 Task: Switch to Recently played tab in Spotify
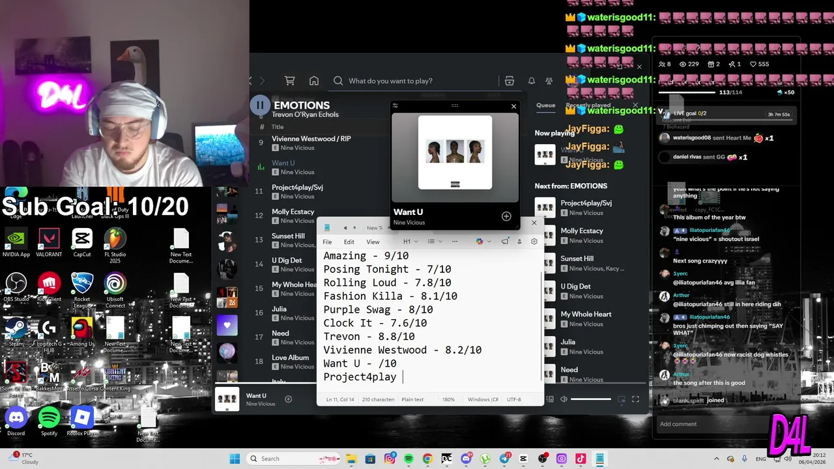[588, 105]
